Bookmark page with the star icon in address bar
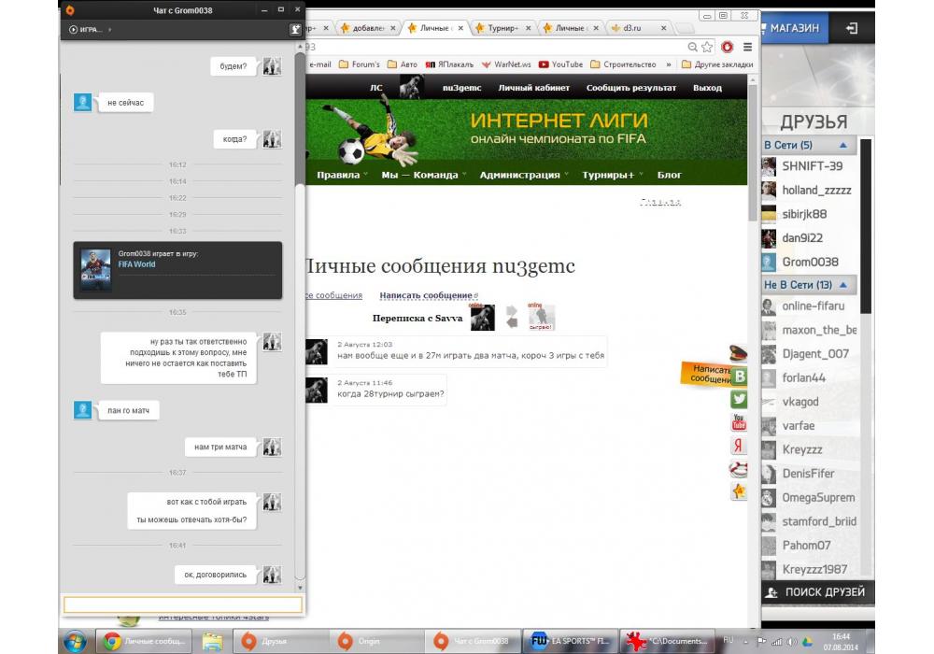Viewport: 934px width, 654px height. click(x=707, y=47)
